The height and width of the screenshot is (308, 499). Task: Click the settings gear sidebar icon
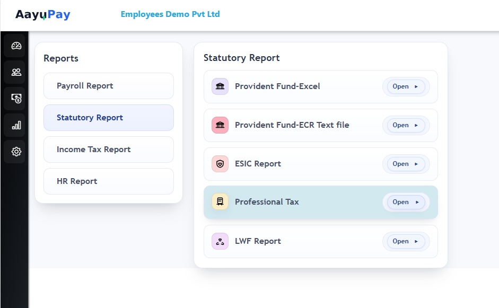(16, 152)
